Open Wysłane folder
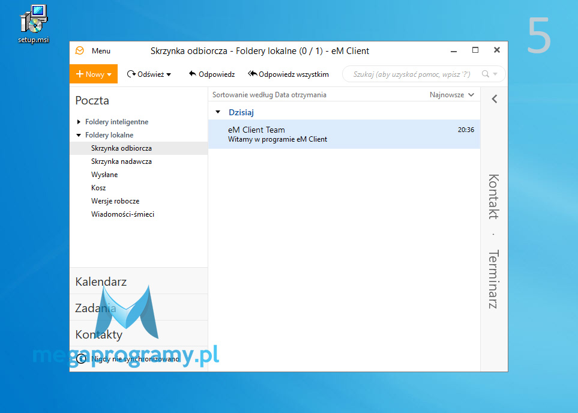The height and width of the screenshot is (413, 578). [104, 175]
